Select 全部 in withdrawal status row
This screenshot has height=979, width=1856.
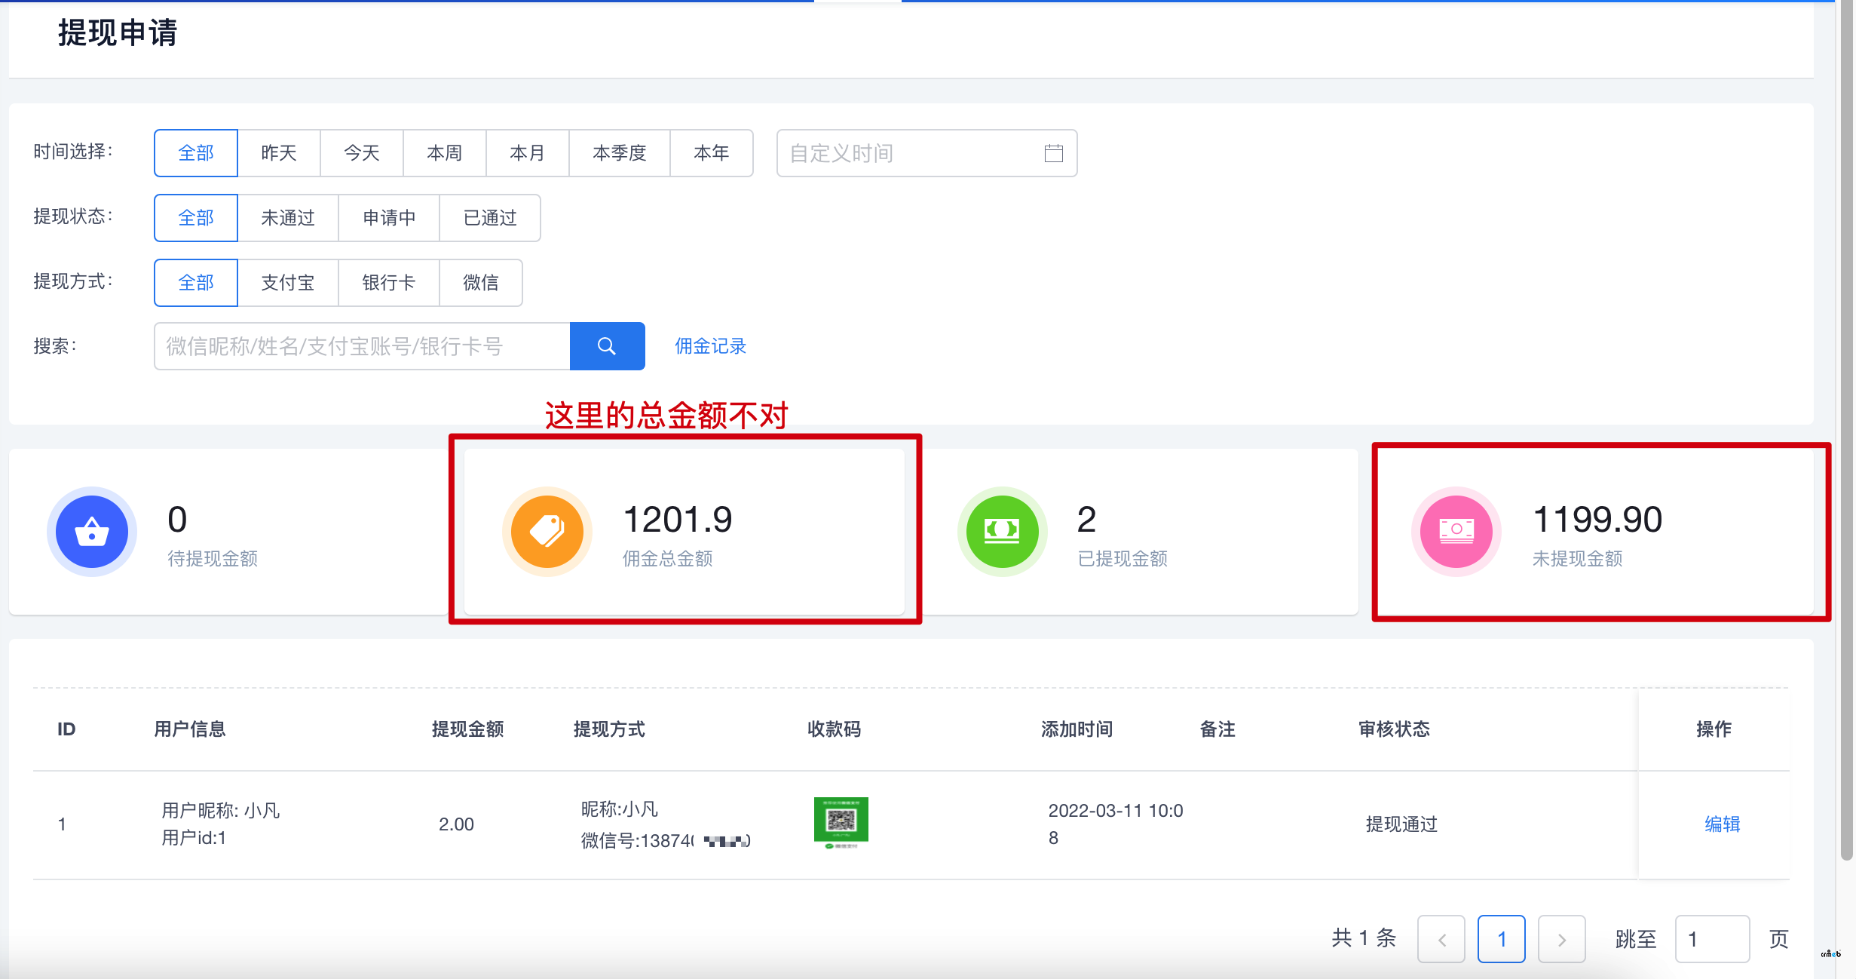pyautogui.click(x=196, y=218)
